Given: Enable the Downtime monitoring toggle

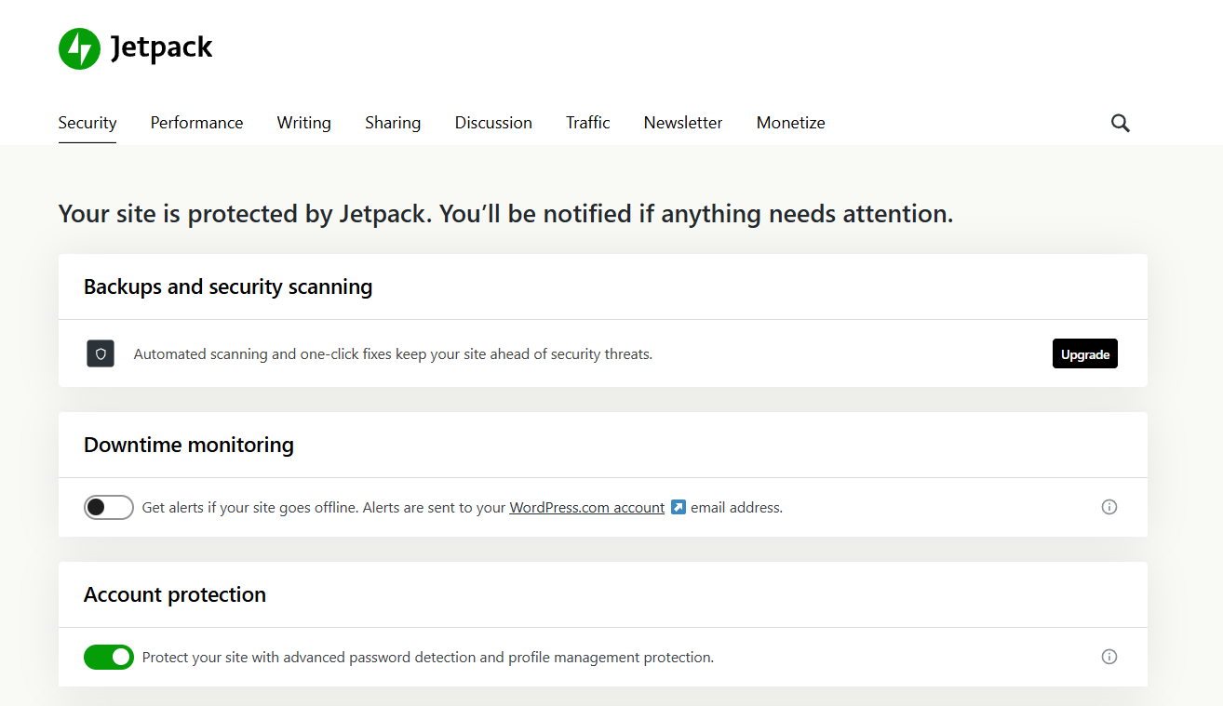Looking at the screenshot, I should tap(109, 507).
